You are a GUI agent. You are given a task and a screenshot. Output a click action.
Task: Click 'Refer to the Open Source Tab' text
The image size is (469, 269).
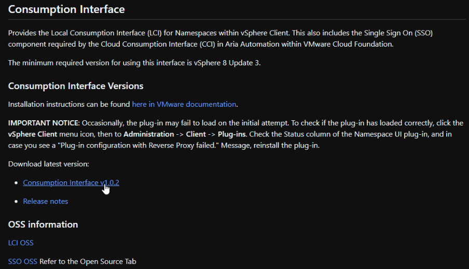point(88,262)
